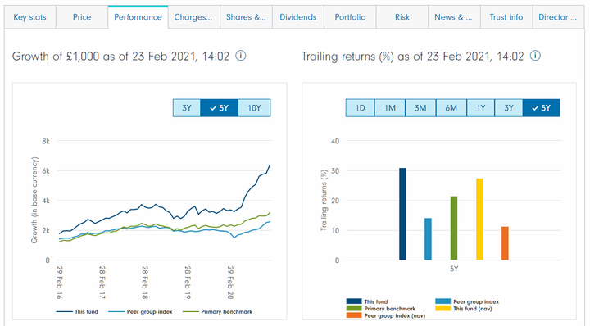Screen dimensions: 590x326
Task: Open the Director tab
Action: [558, 17]
